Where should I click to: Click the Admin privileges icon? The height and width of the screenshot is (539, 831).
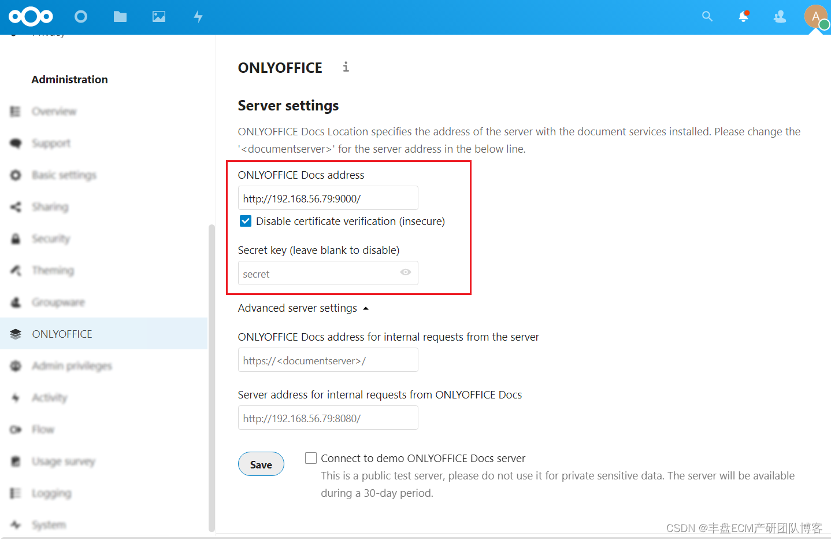pos(16,366)
